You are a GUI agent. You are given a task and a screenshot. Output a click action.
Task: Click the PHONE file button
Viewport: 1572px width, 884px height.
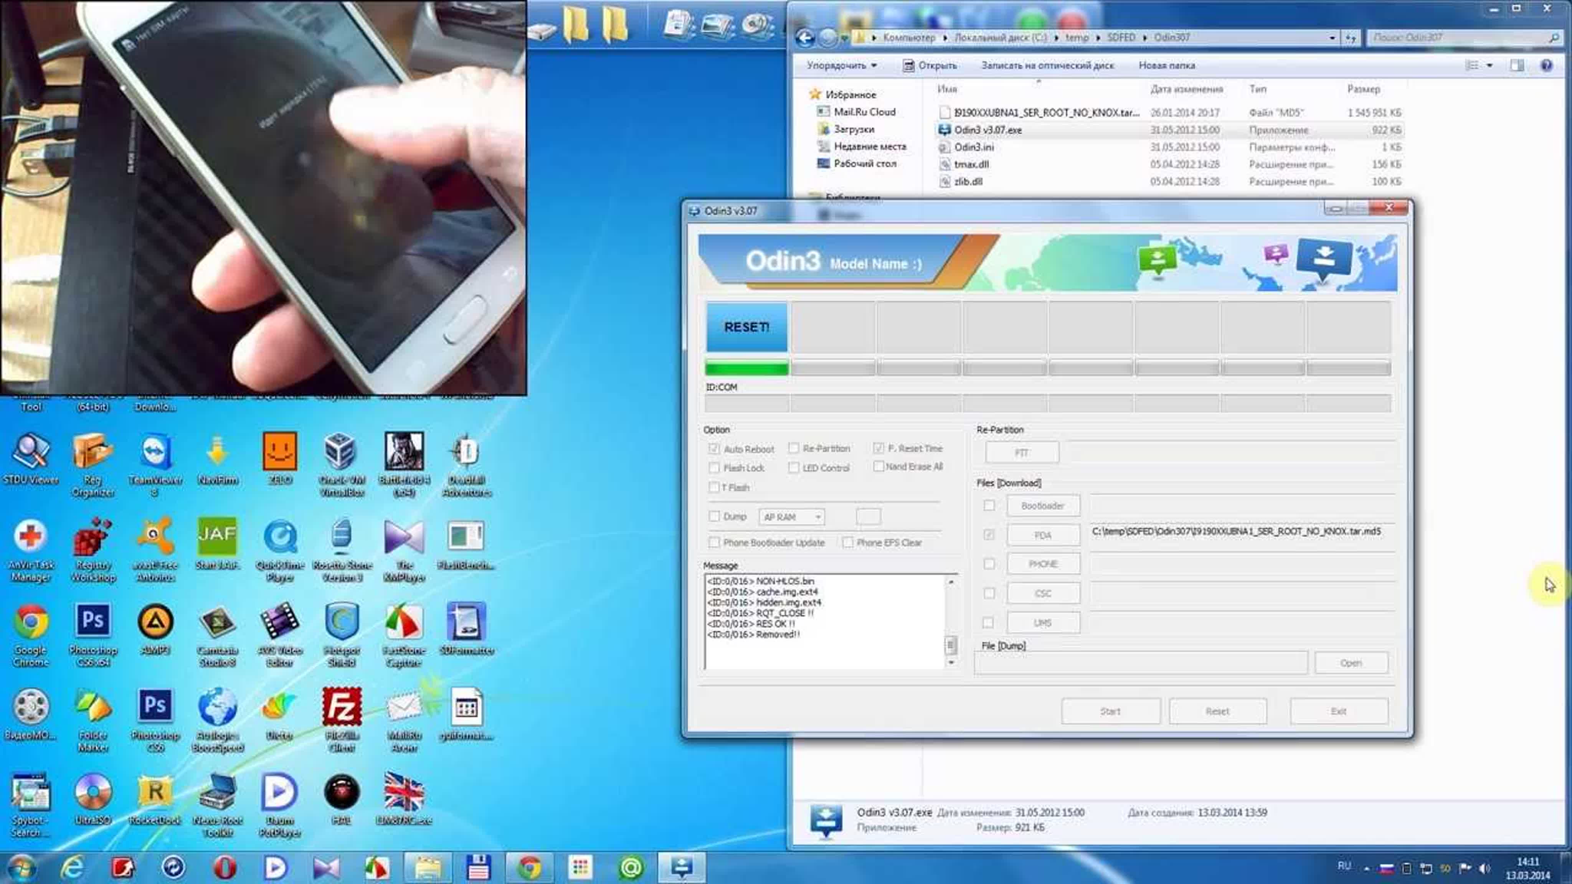pos(1043,564)
